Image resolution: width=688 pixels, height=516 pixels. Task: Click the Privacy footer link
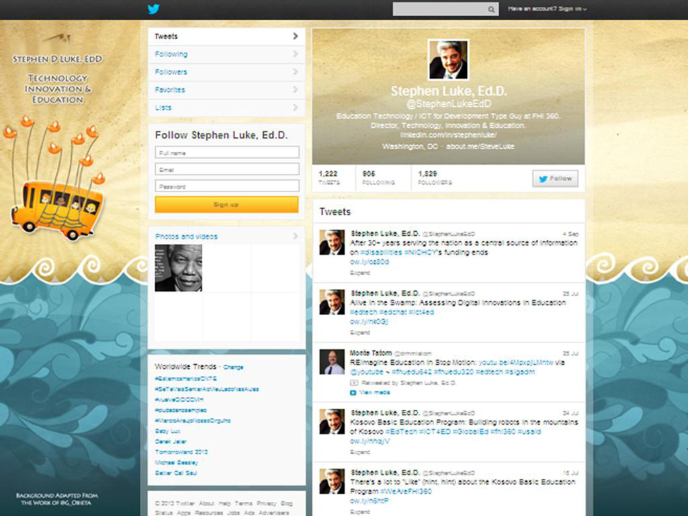266,503
